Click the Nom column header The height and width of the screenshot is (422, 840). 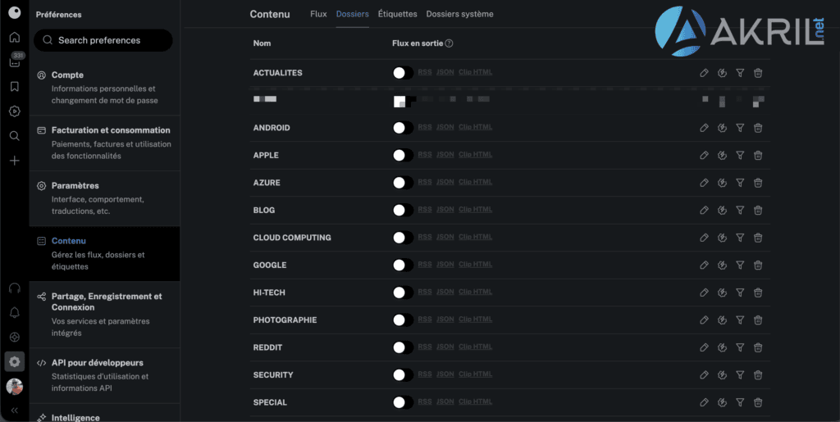[x=262, y=43]
